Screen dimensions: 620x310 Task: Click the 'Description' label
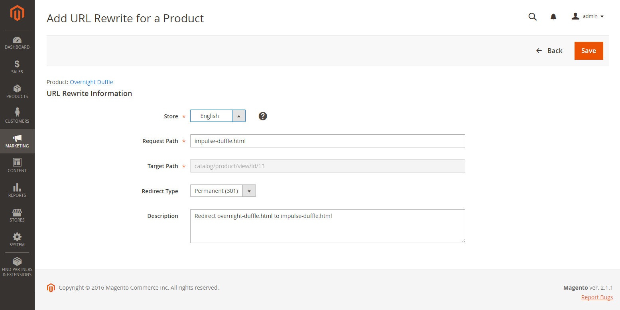coord(163,216)
